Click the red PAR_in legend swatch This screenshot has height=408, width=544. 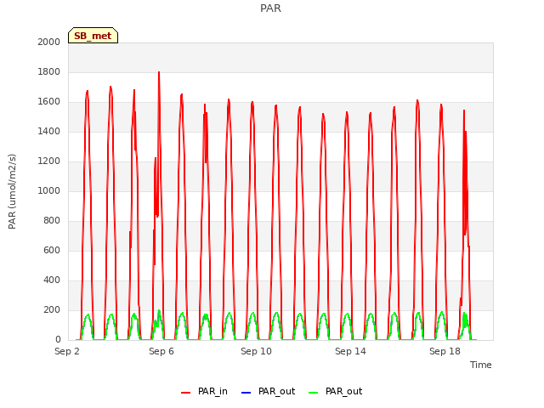tap(185, 393)
